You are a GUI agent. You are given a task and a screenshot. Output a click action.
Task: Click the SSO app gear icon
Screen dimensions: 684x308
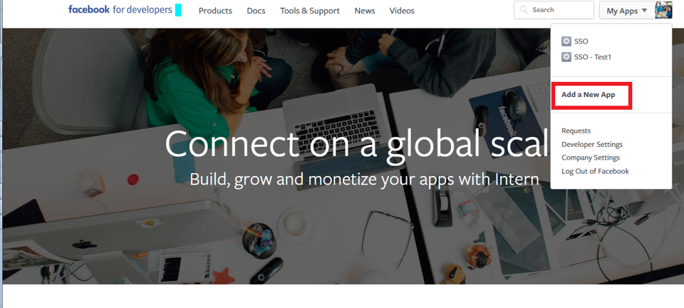(566, 41)
